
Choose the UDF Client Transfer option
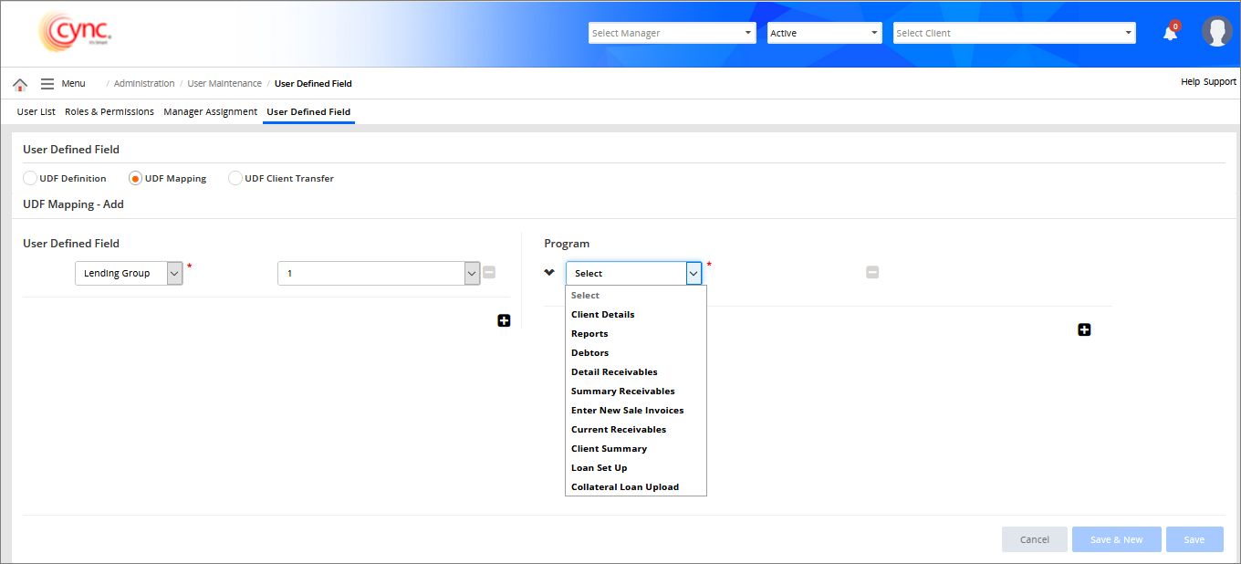tap(235, 178)
